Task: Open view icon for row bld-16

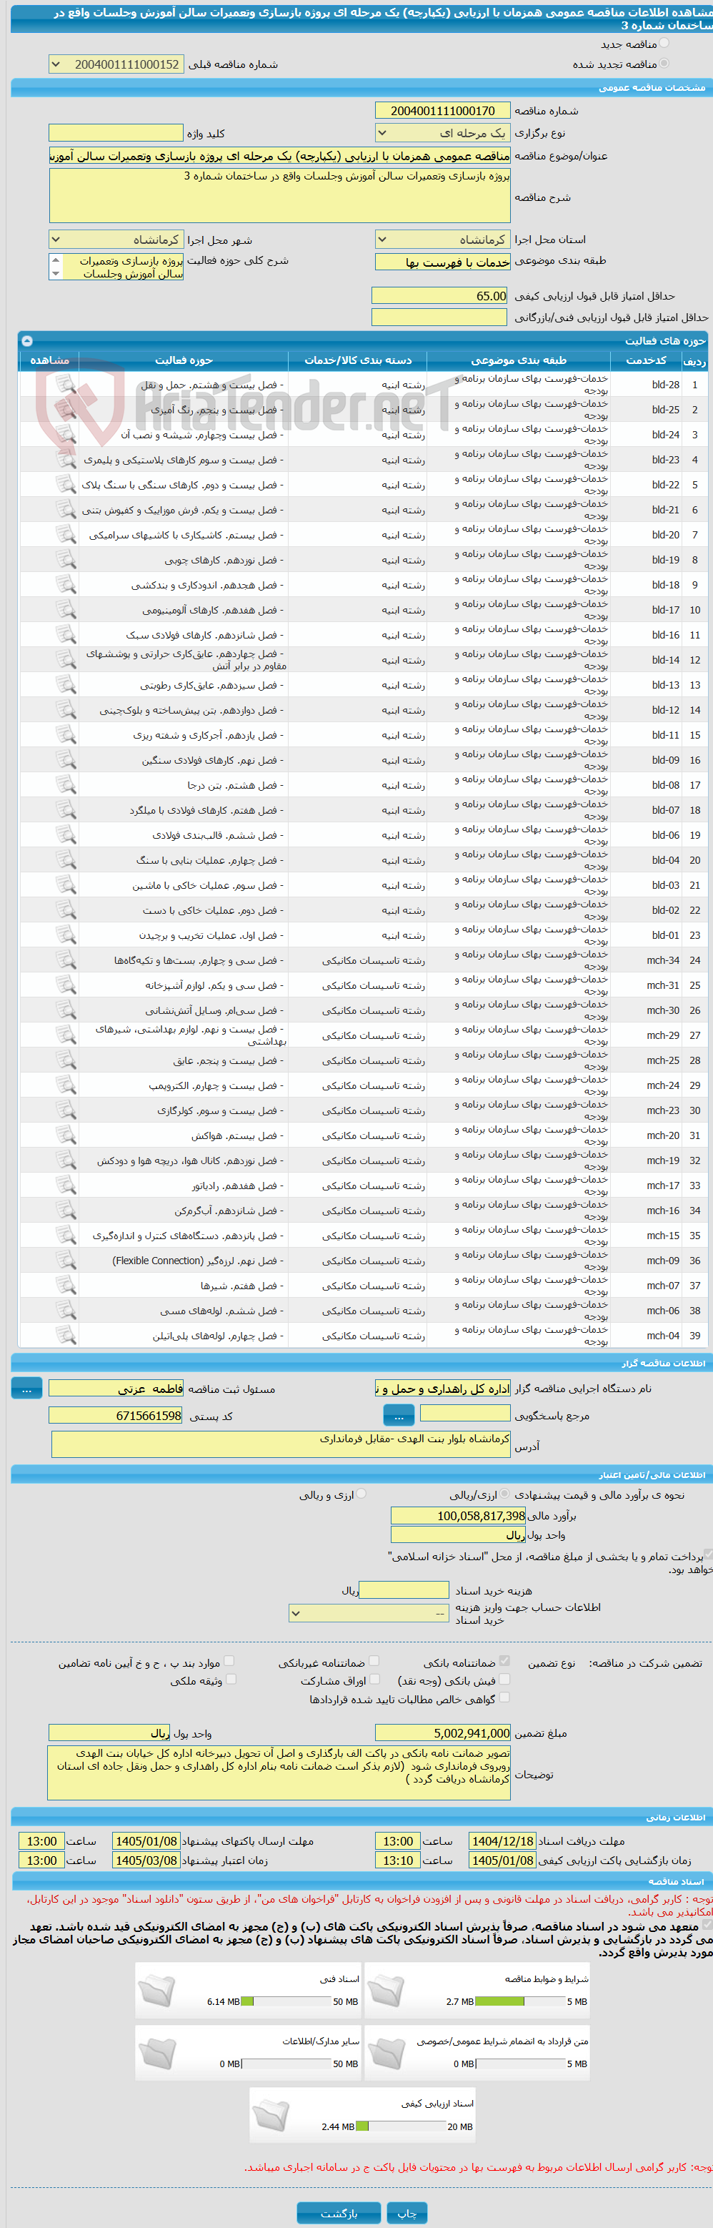Action: point(66,635)
